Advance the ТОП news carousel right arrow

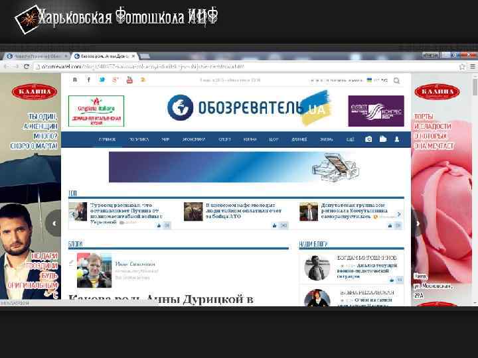(399, 214)
